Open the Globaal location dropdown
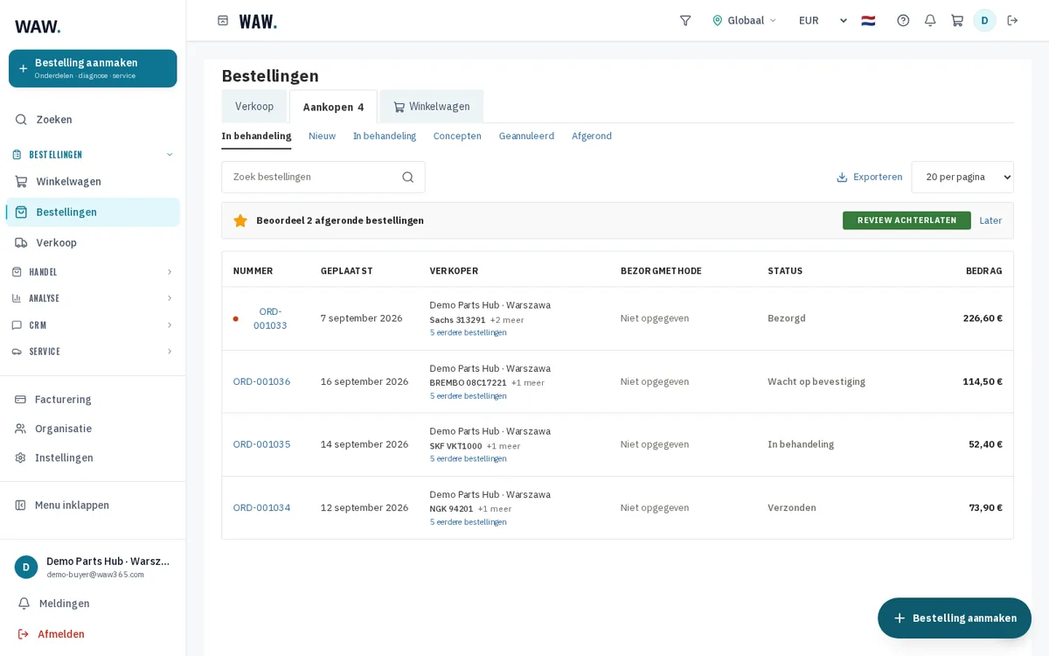Viewport: 1049px width, 656px height. coord(744,20)
